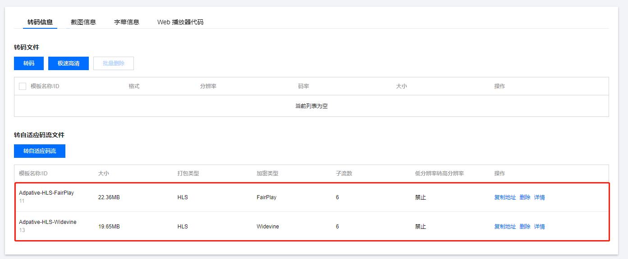The height and width of the screenshot is (259, 628).
Task: Click the 分辨率 column header
Action: (208, 86)
